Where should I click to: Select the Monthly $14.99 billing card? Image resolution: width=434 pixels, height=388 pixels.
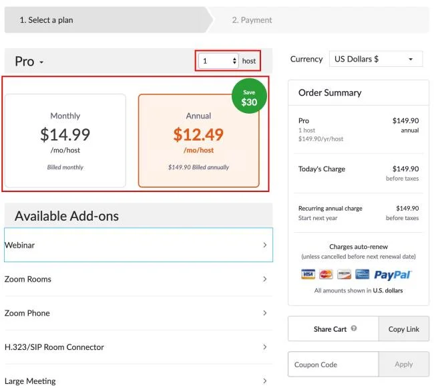[x=65, y=140]
